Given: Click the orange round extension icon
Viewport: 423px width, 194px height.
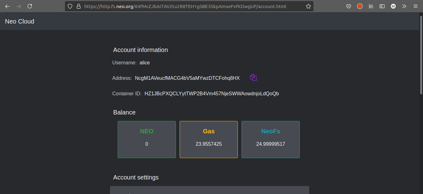Looking at the screenshot, I should [x=360, y=6].
